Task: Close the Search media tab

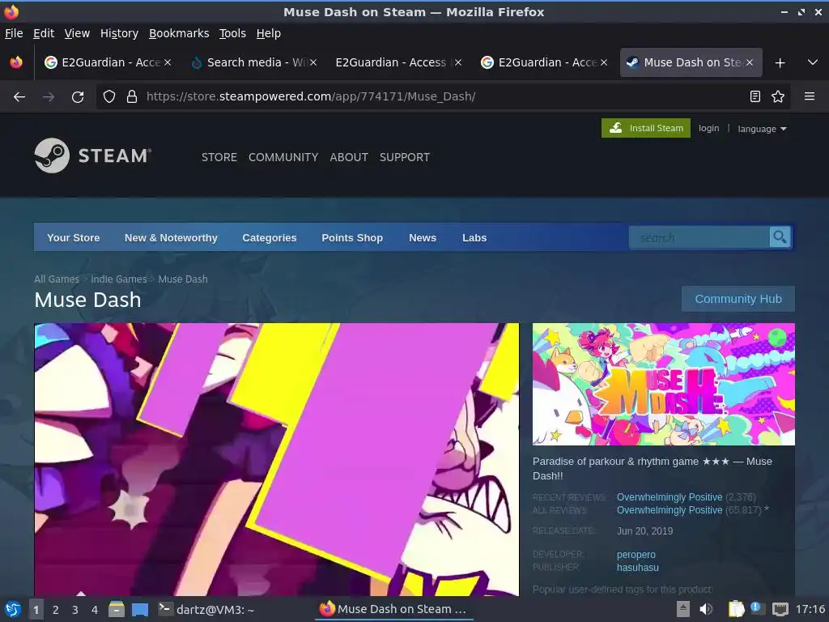Action: click(313, 62)
